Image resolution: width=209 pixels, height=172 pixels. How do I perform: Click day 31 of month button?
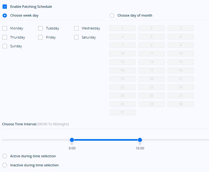(x=123, y=112)
